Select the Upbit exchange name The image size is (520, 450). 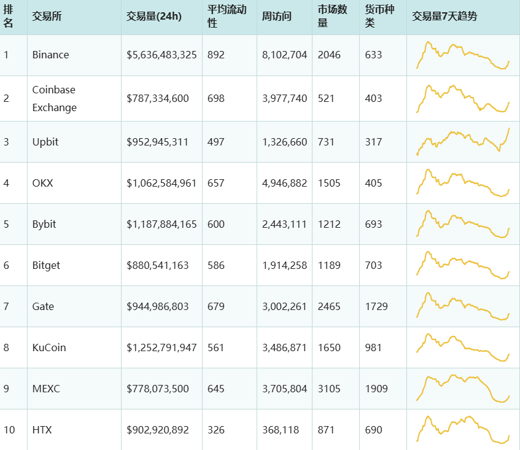pos(45,142)
